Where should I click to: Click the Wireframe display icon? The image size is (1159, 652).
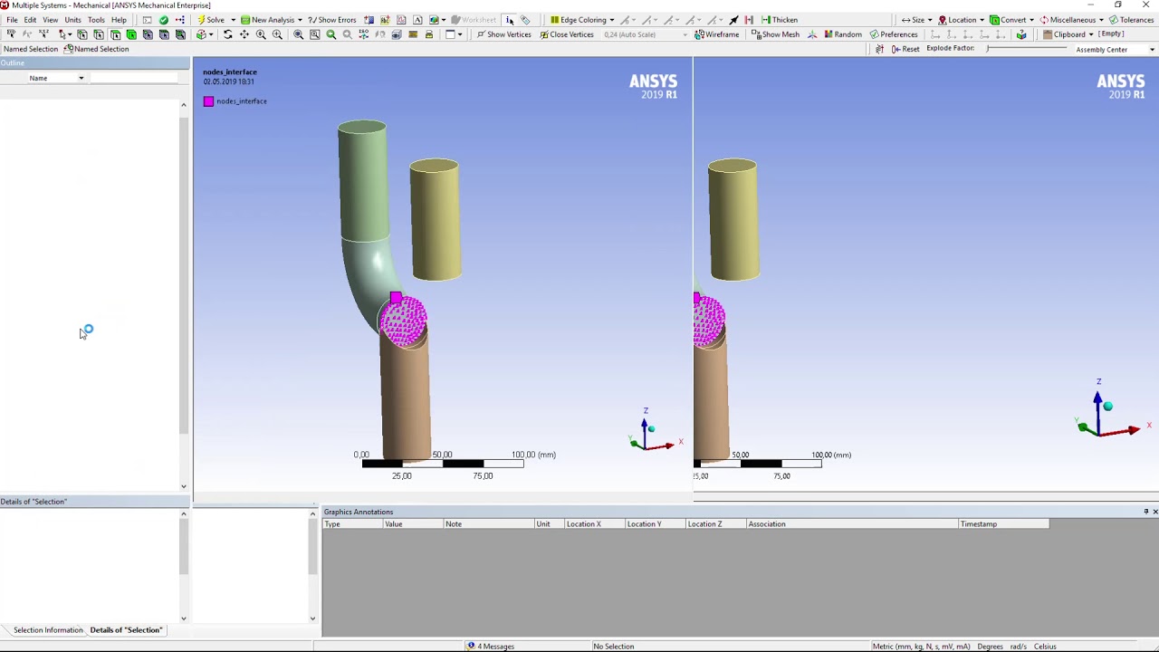(x=700, y=34)
